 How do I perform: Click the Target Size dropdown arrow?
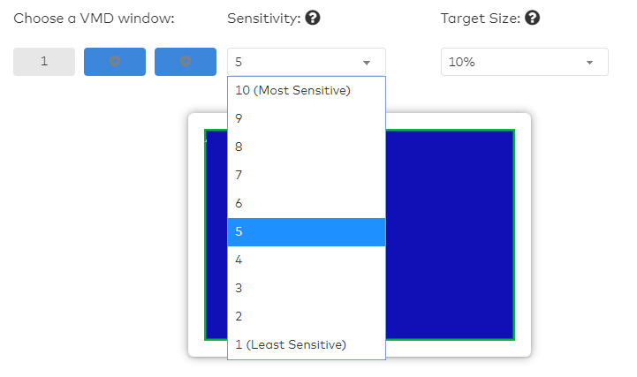point(589,63)
